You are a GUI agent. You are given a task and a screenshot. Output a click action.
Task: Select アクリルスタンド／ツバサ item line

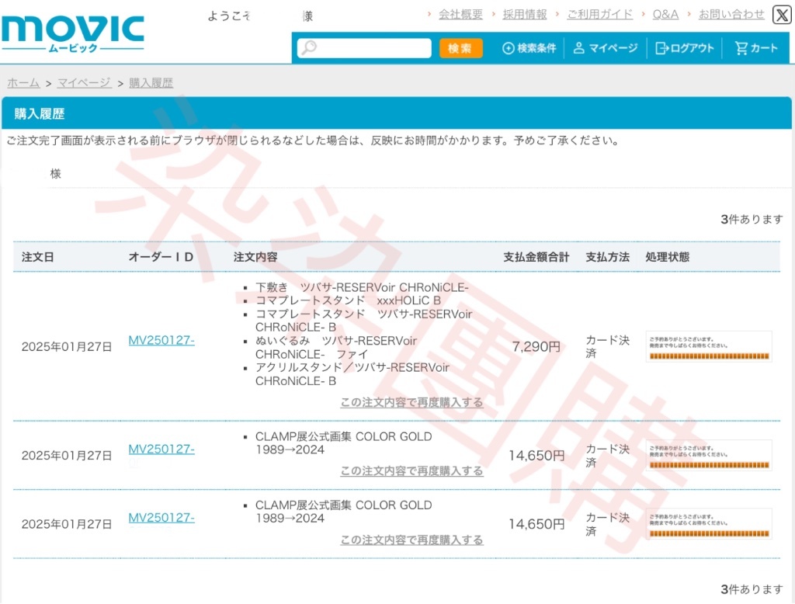pyautogui.click(x=352, y=374)
